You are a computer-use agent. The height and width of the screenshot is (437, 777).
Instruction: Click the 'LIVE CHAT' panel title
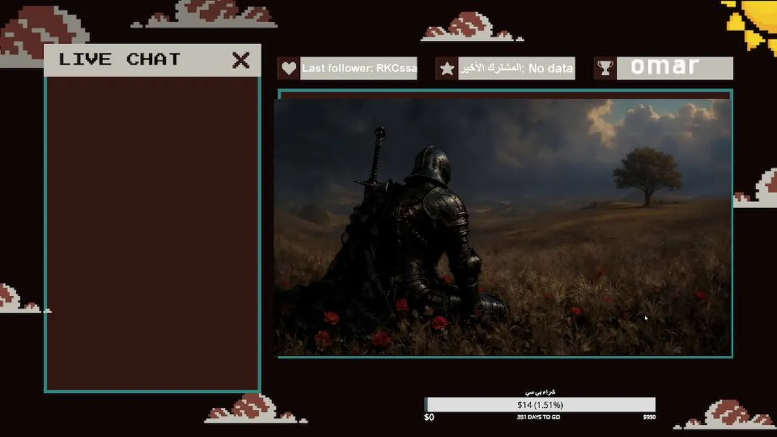(x=120, y=59)
